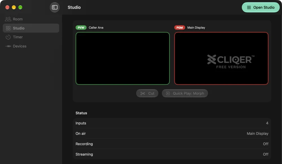Viewport: 282px width, 164px height.
Task: Minimize the window with the yellow button
Action: click(x=14, y=7)
